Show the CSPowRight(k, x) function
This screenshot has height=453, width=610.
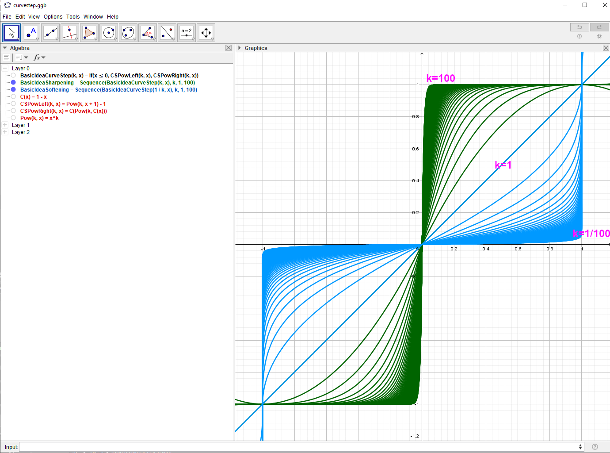[x=13, y=111]
